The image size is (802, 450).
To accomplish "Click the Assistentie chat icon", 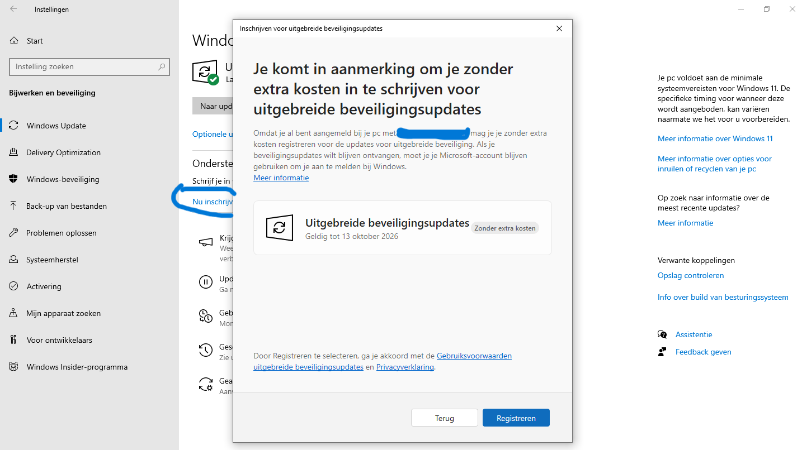I will pos(662,334).
